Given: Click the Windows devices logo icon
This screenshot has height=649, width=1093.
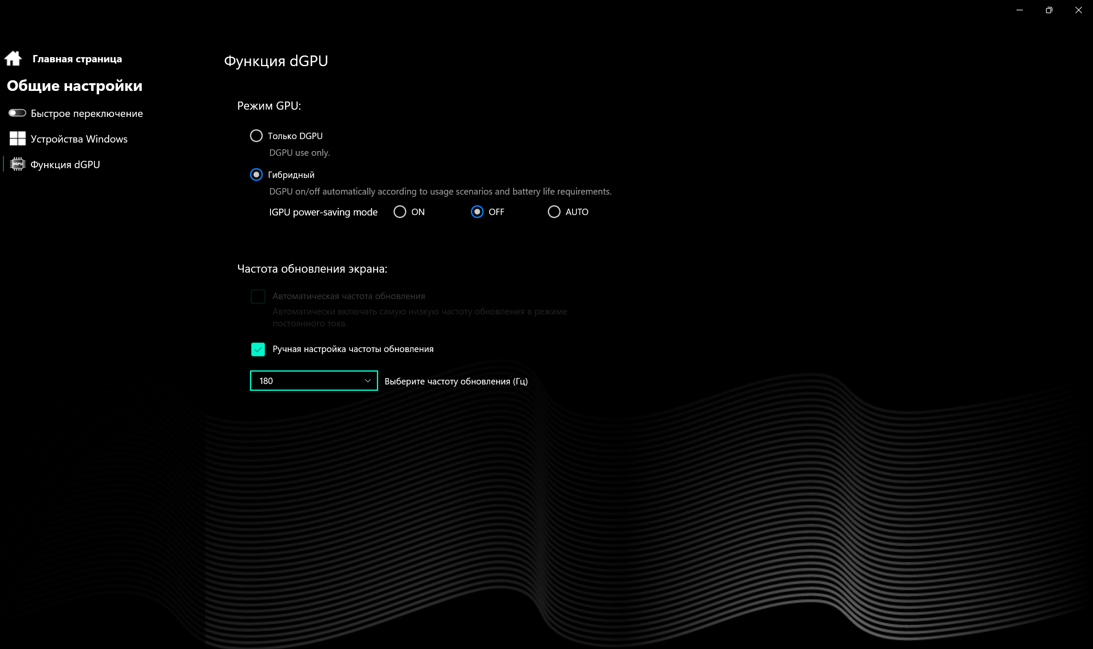Looking at the screenshot, I should [18, 139].
